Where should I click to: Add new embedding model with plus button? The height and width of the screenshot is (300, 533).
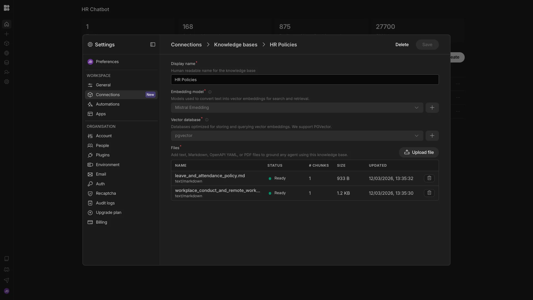point(432,108)
